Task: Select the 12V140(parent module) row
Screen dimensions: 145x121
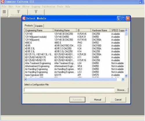Action: pyautogui.click(x=75, y=37)
